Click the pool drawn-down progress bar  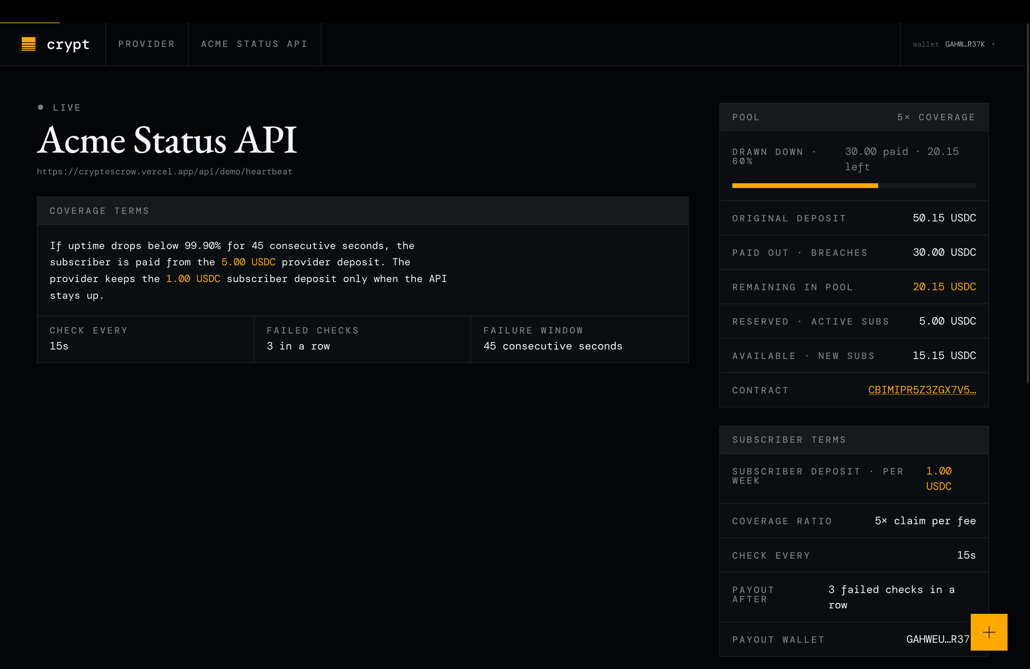click(x=854, y=186)
